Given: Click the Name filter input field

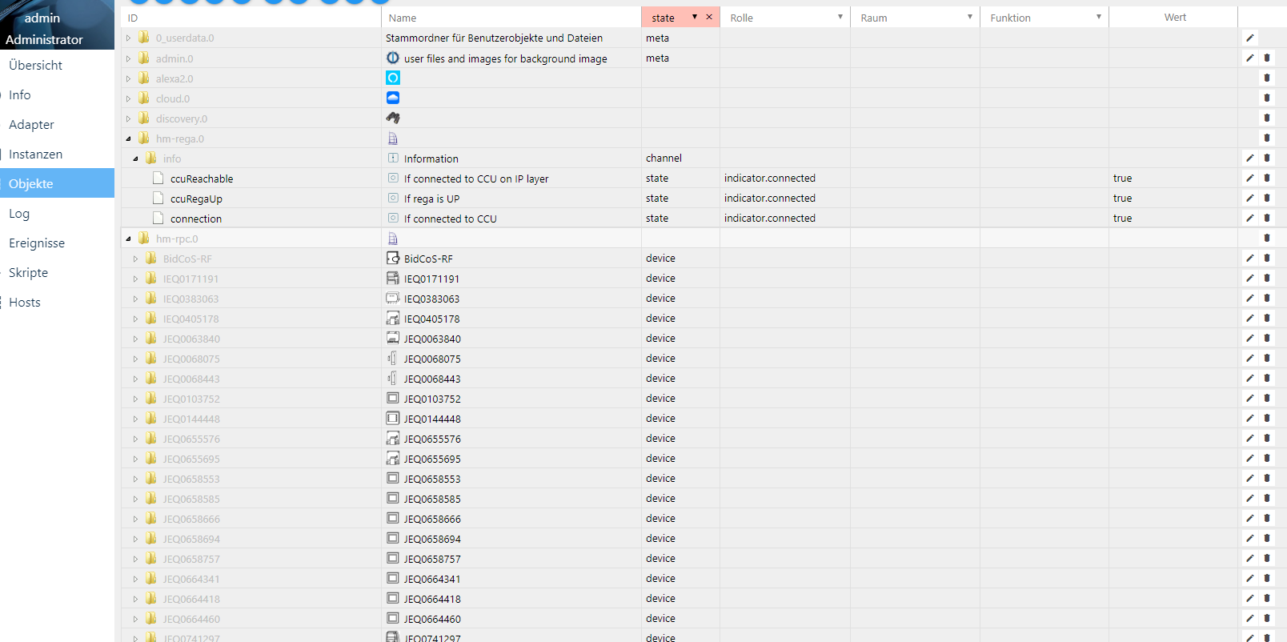Looking at the screenshot, I should (511, 18).
